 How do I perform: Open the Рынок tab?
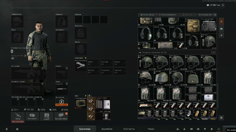151,129
